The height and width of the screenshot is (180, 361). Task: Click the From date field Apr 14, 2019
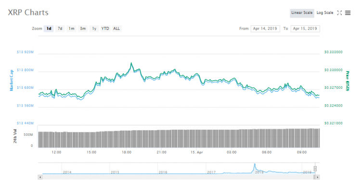pyautogui.click(x=265, y=29)
